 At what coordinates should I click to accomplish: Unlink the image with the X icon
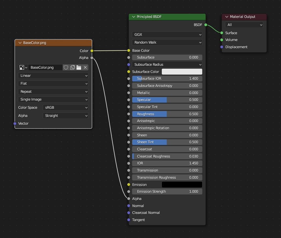pos(85,68)
